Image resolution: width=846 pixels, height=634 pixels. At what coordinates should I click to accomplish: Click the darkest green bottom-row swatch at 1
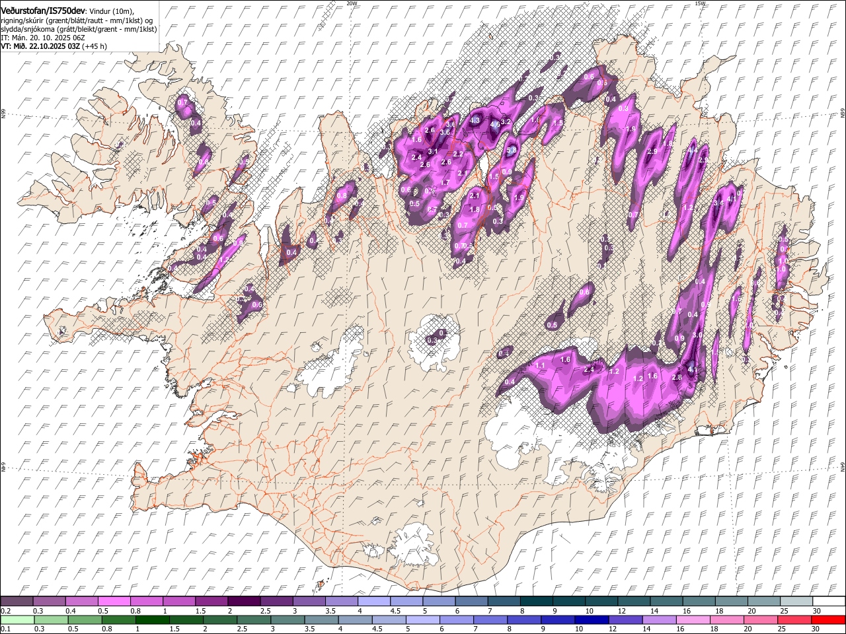click(x=153, y=619)
